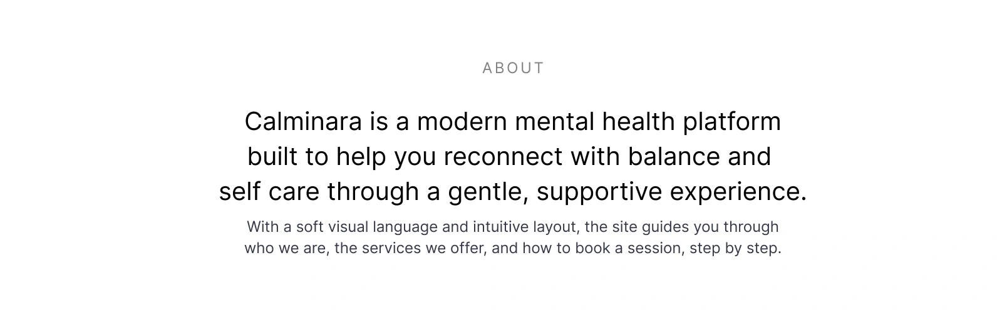Screen dimensions: 1002x315
Task: Click "self care" in the heading
Action: [269, 191]
